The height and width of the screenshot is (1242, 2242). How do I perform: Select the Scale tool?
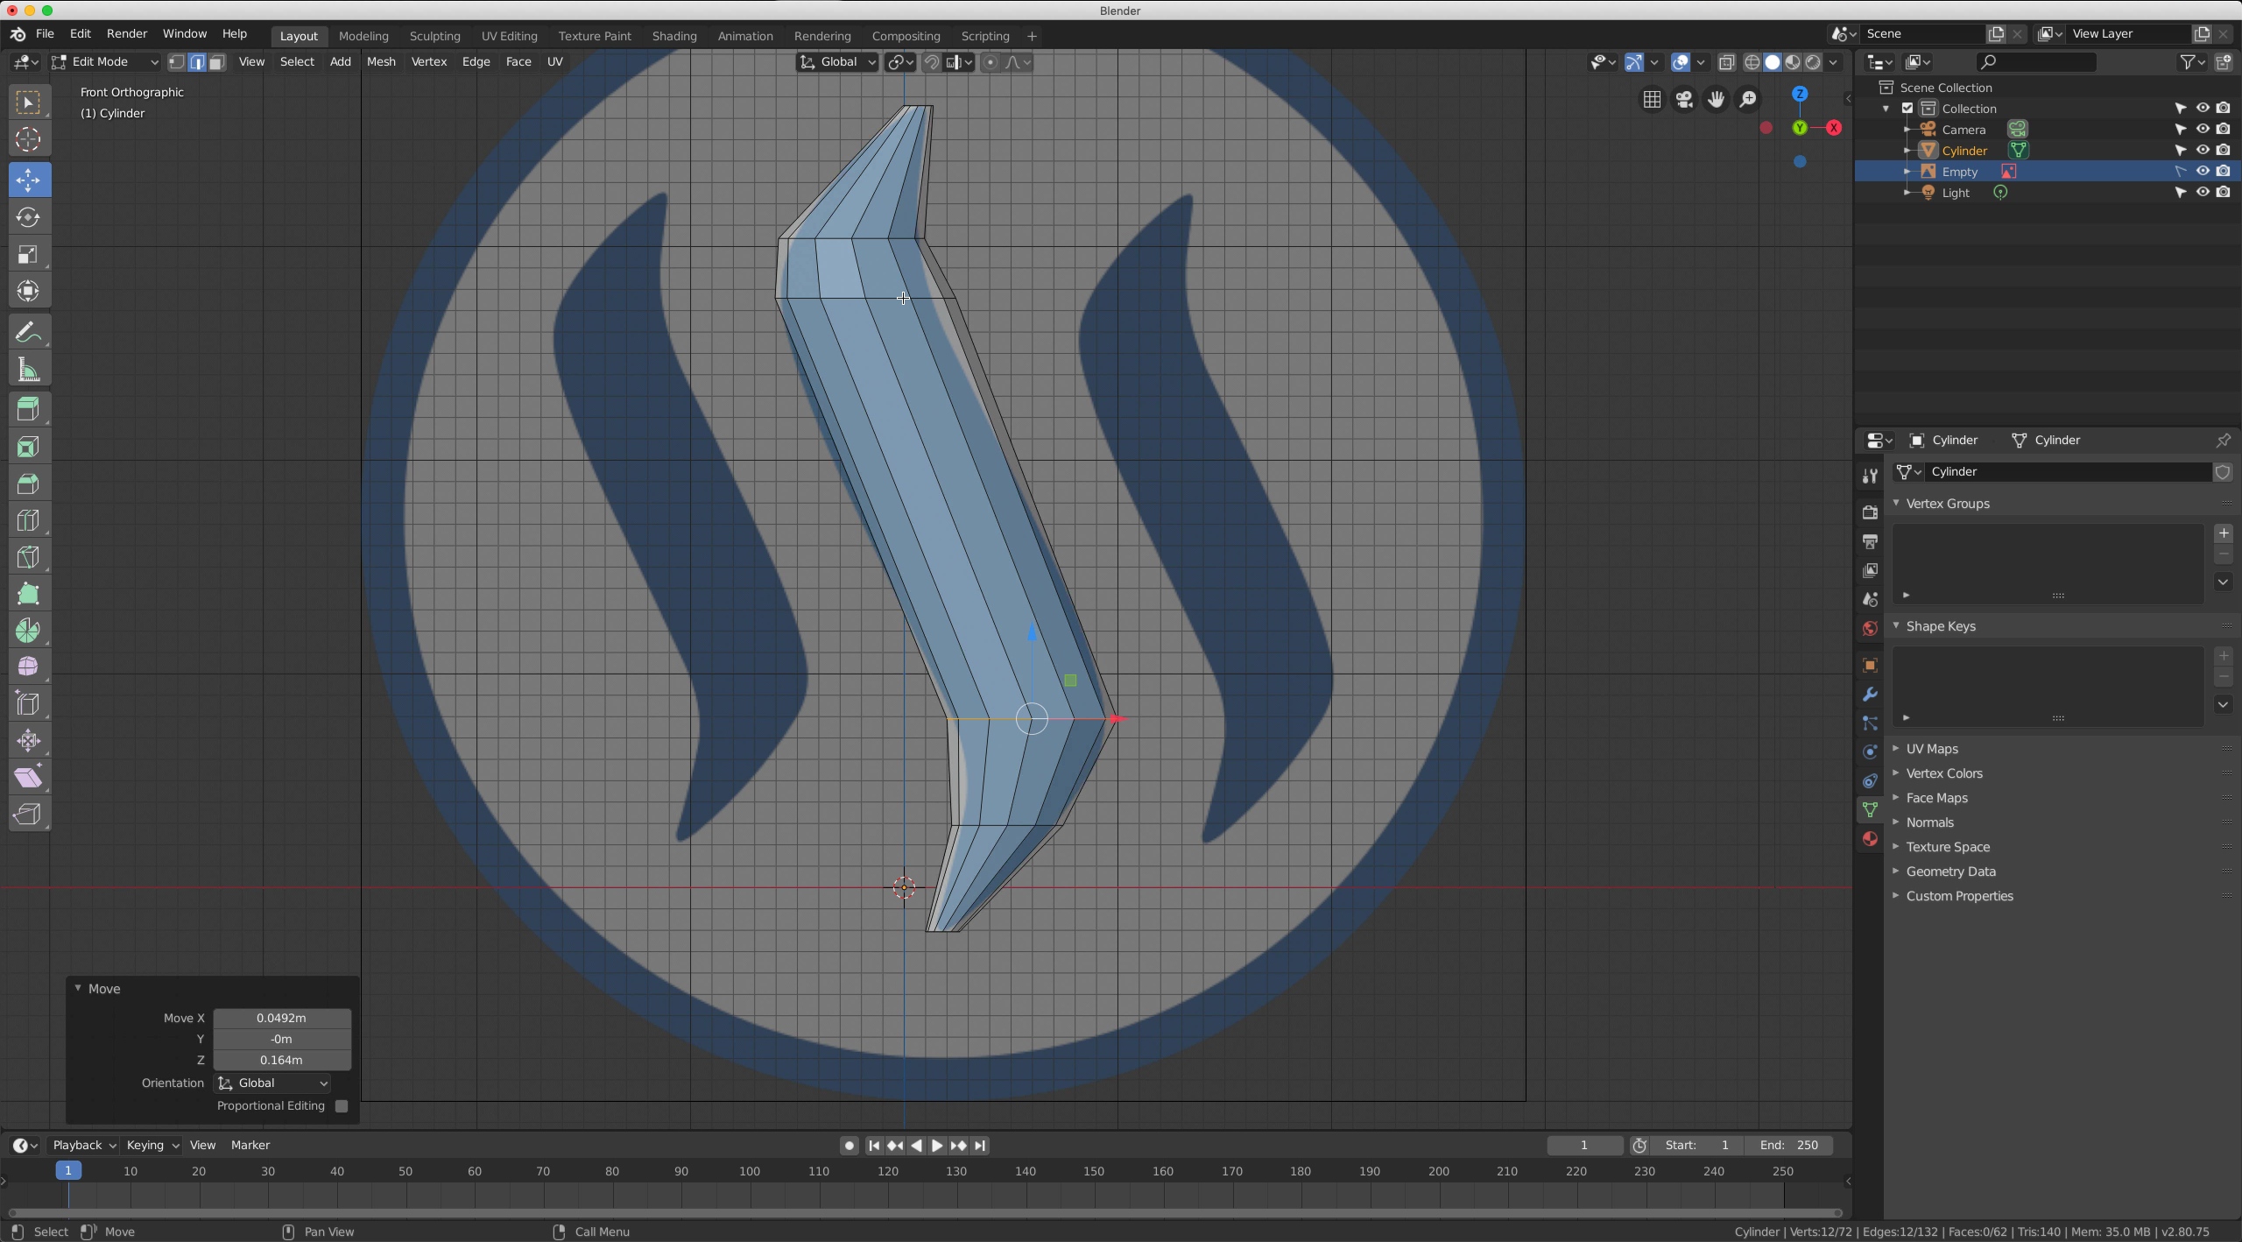[28, 254]
